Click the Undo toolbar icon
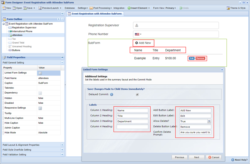 [x=181, y=8]
